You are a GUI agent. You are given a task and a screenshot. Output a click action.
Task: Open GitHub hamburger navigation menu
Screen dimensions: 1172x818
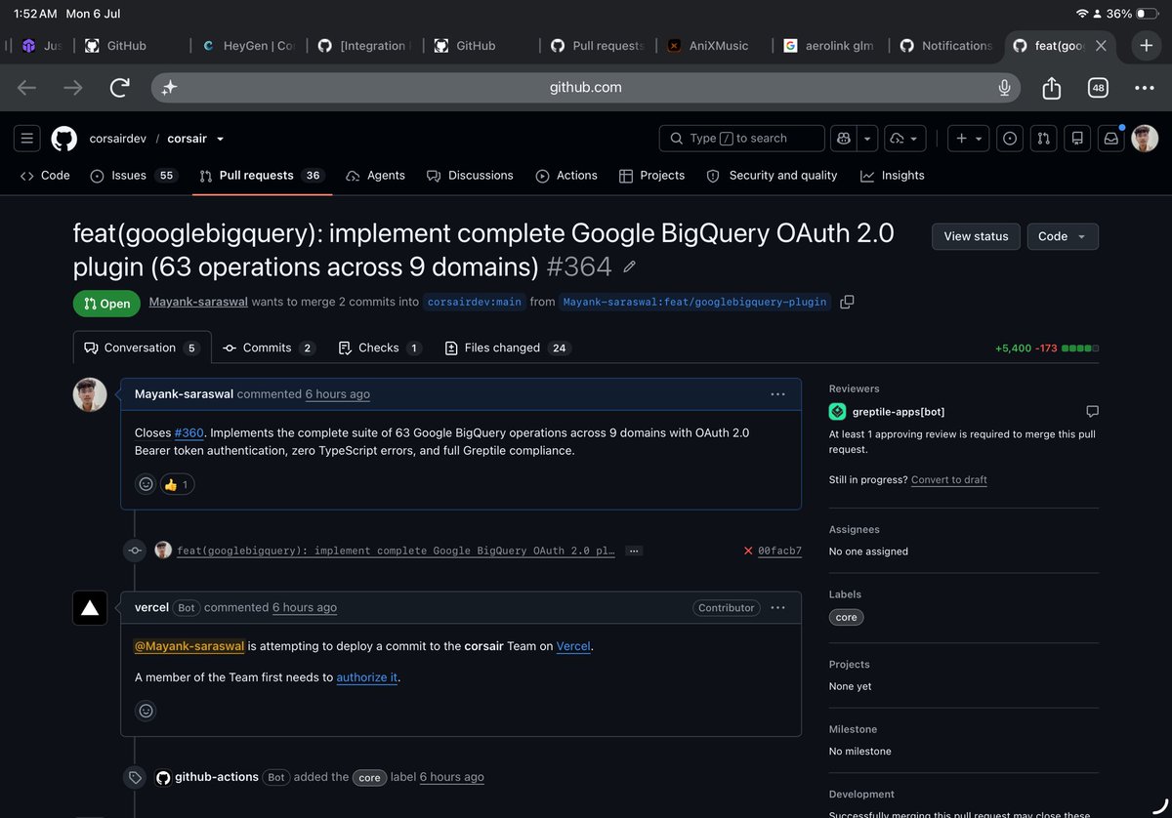click(27, 139)
